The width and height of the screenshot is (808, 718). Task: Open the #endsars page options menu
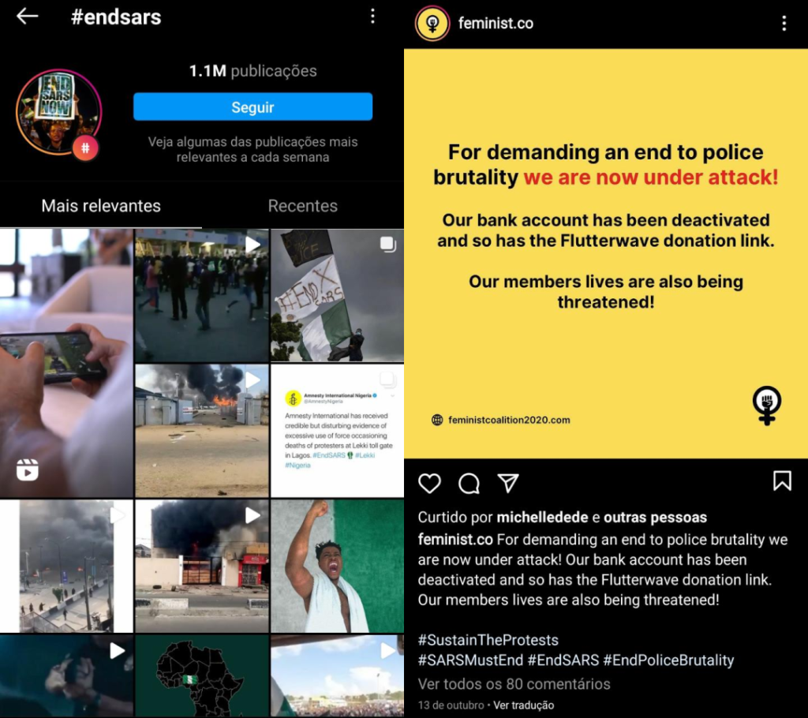[372, 17]
